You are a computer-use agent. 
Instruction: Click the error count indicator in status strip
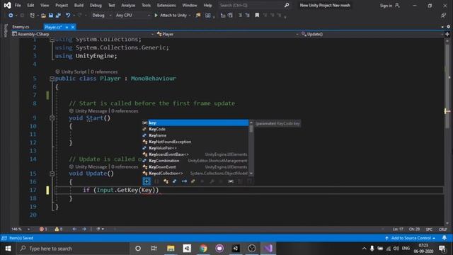(43, 229)
